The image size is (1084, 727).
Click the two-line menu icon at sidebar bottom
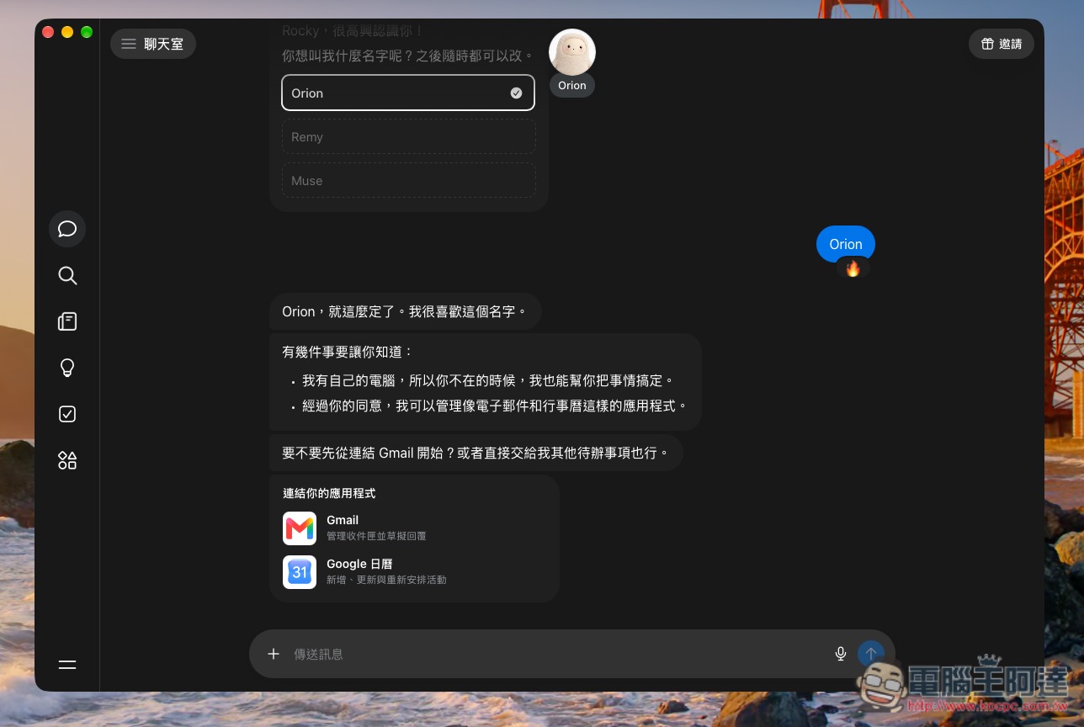tap(67, 665)
